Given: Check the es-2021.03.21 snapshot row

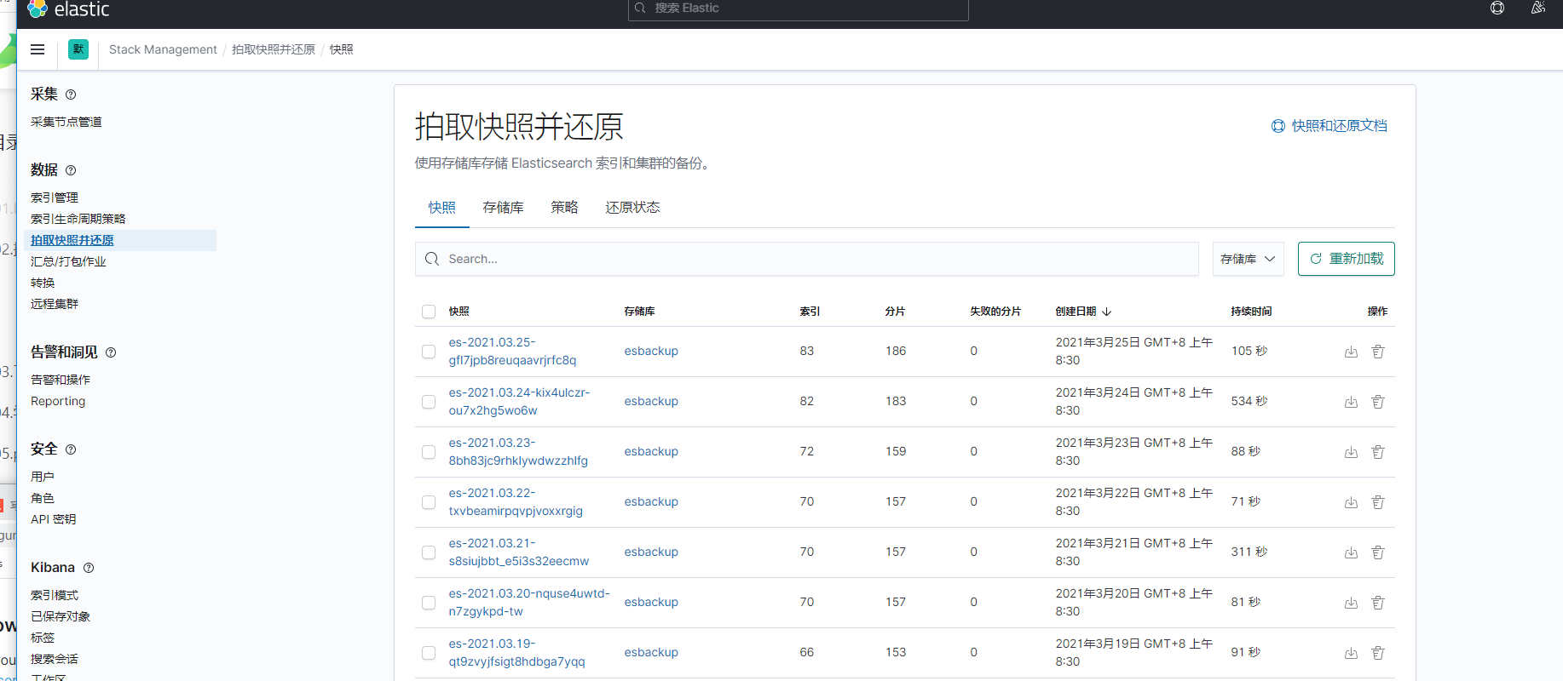Looking at the screenshot, I should tap(429, 552).
